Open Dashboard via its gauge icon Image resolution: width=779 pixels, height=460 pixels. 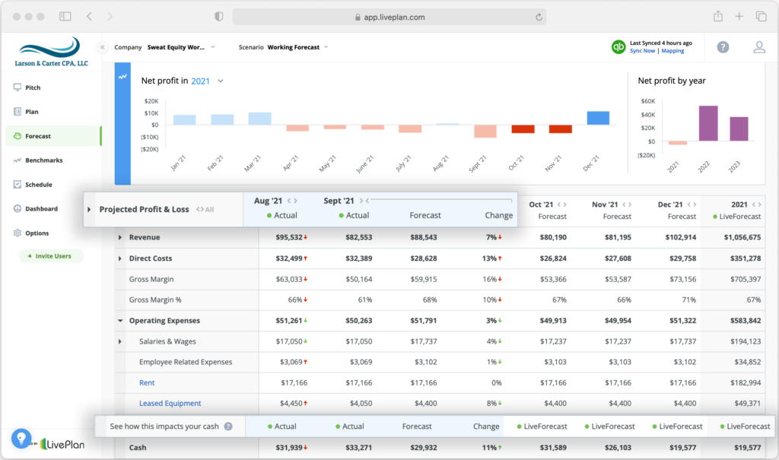(16, 208)
